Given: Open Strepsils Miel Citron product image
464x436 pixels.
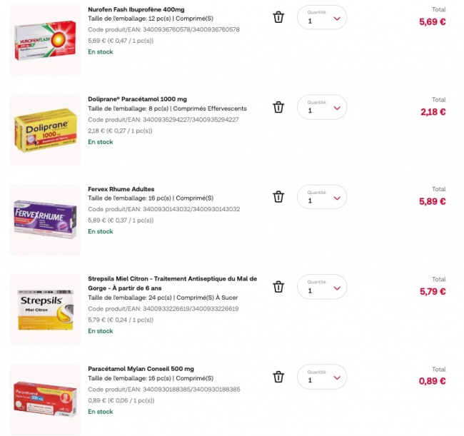Looking at the screenshot, I should pyautogui.click(x=45, y=310).
